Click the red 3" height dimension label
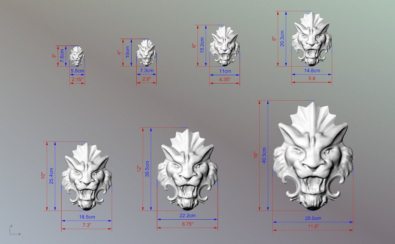 tap(54, 56)
